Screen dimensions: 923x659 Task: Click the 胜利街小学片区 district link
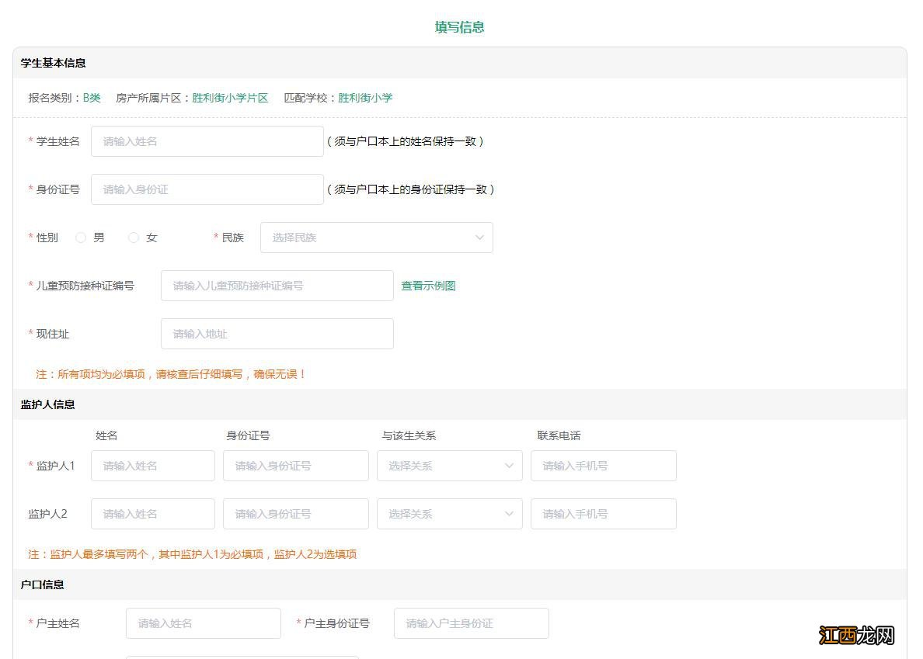[229, 99]
